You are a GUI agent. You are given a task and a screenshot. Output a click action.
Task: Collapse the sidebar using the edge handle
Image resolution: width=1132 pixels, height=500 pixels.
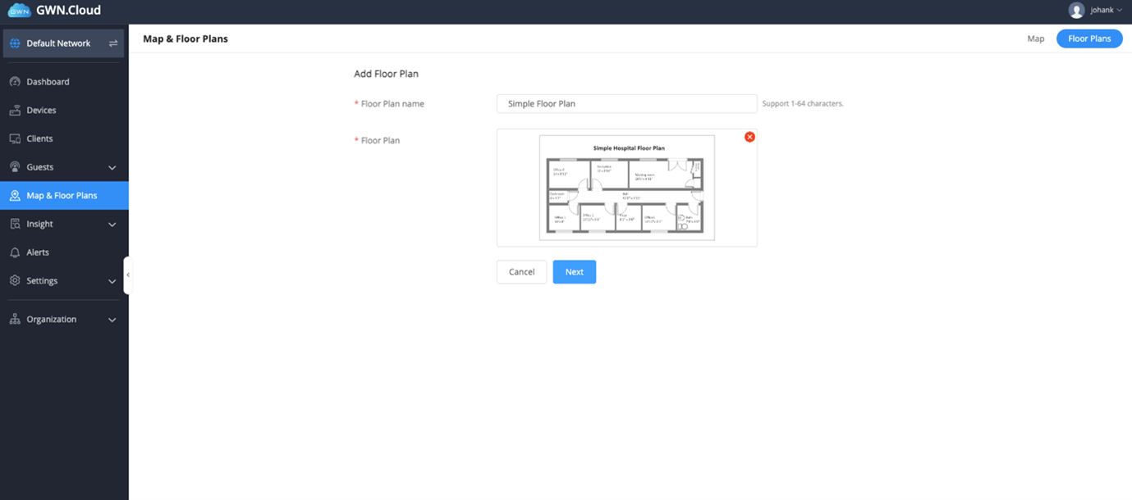point(127,275)
